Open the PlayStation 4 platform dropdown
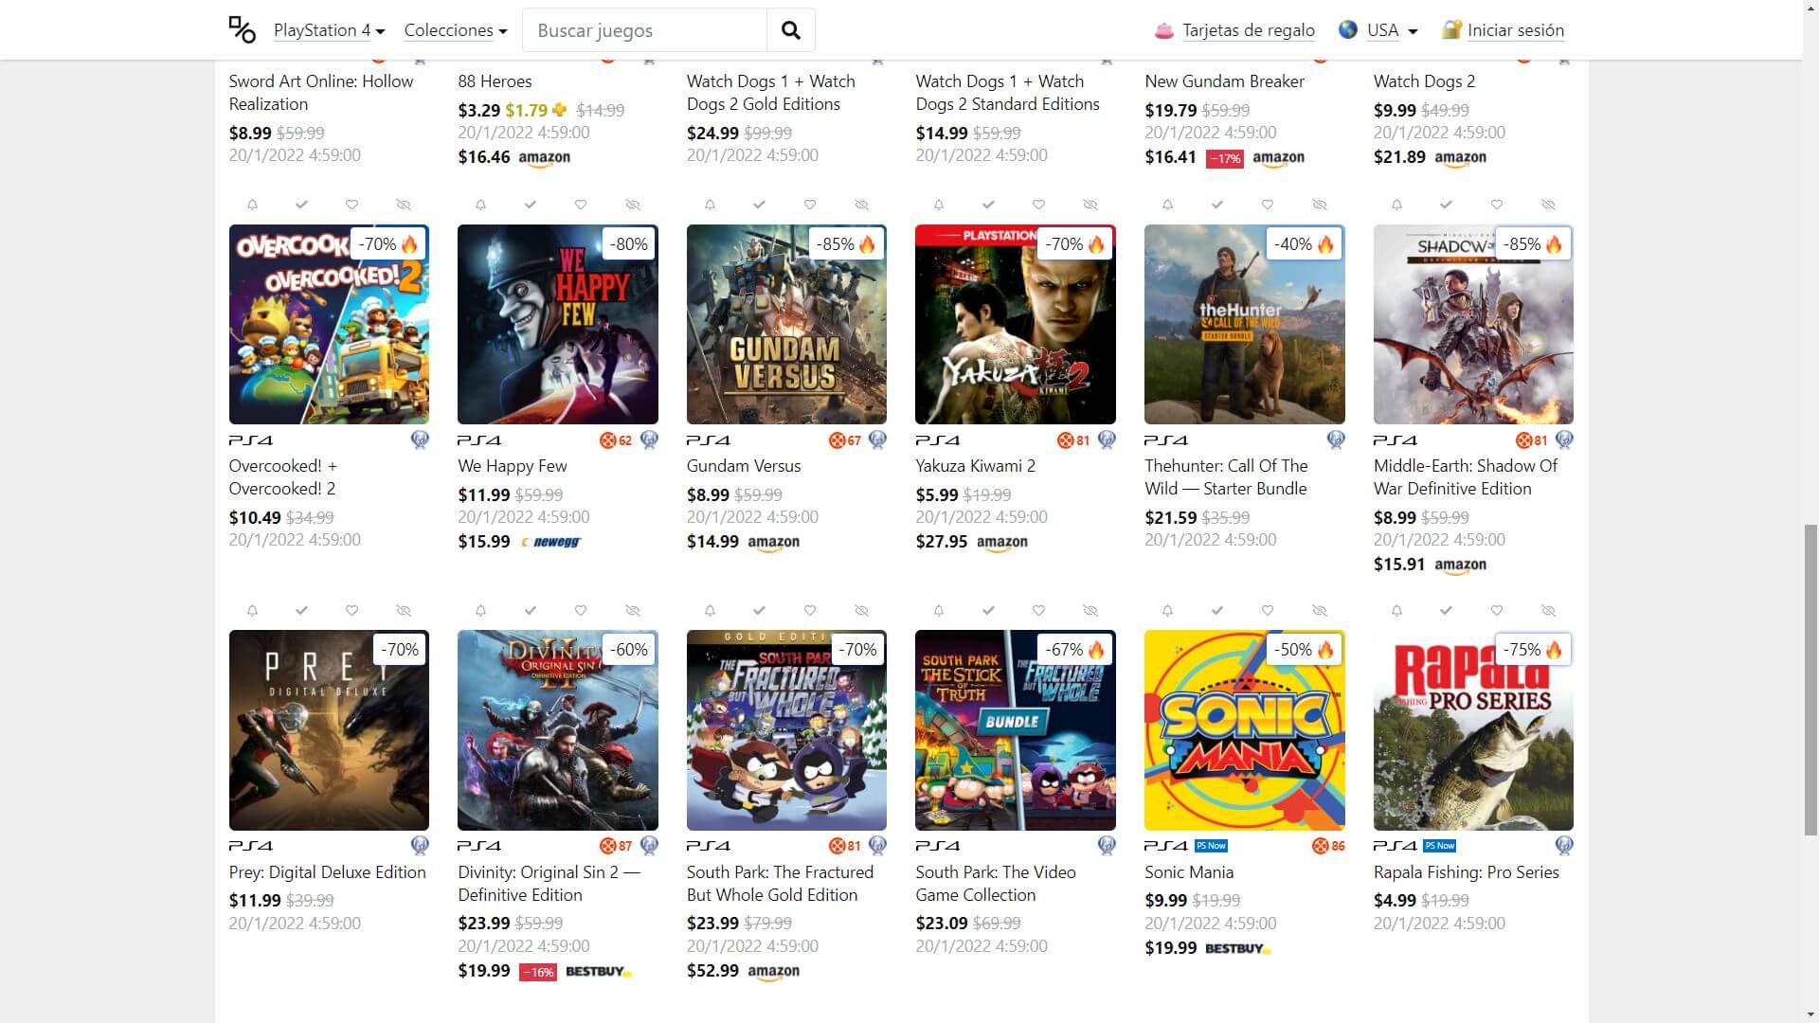This screenshot has height=1023, width=1819. click(329, 30)
